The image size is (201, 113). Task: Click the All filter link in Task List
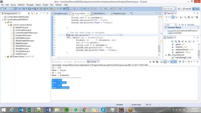pyautogui.click(x=182, y=24)
